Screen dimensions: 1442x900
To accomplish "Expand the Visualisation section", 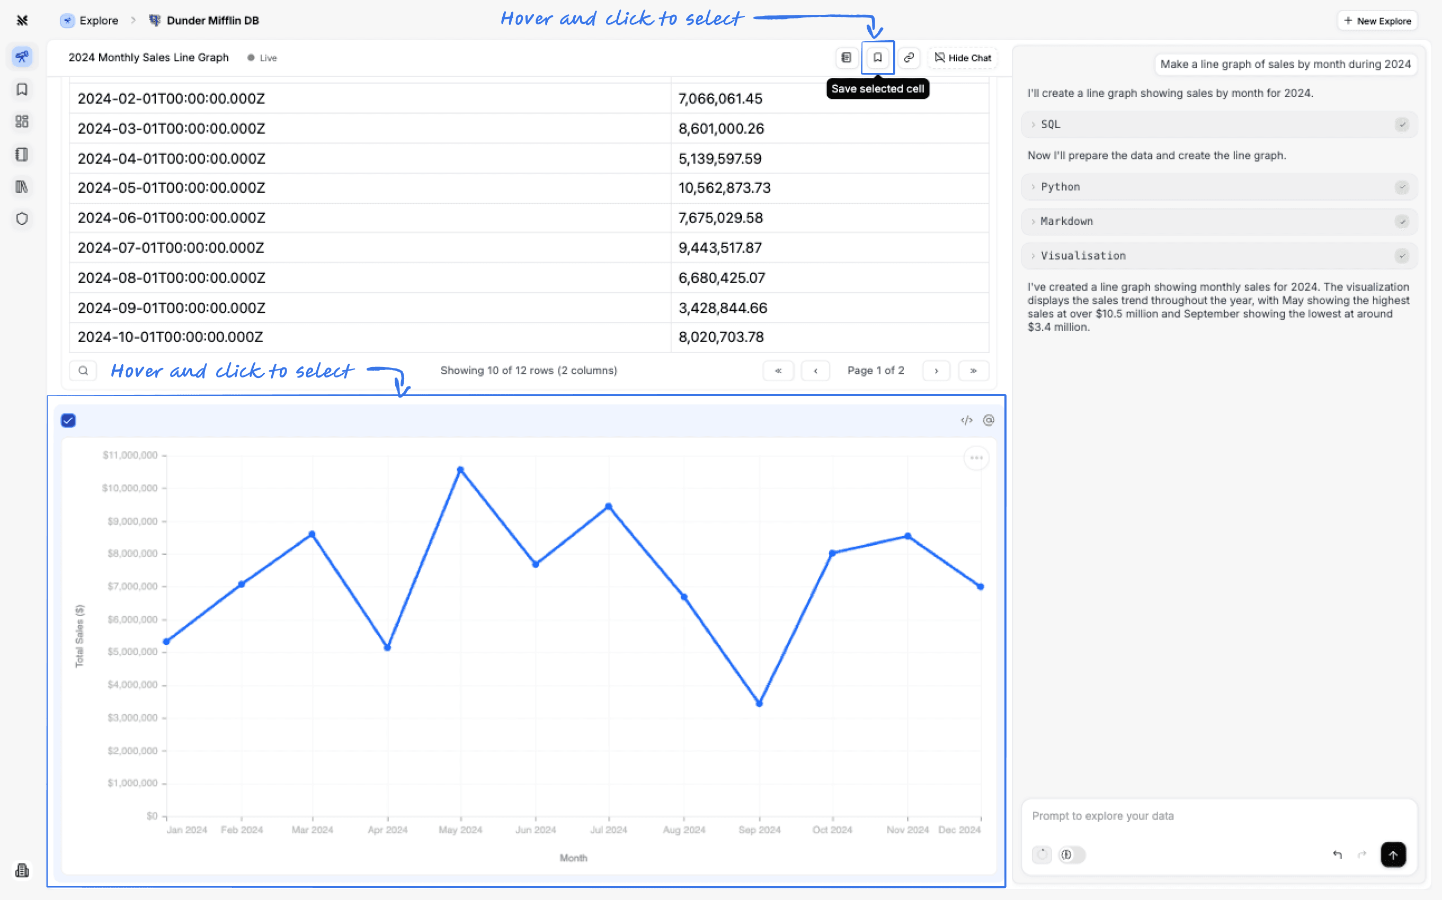I will coord(1082,255).
